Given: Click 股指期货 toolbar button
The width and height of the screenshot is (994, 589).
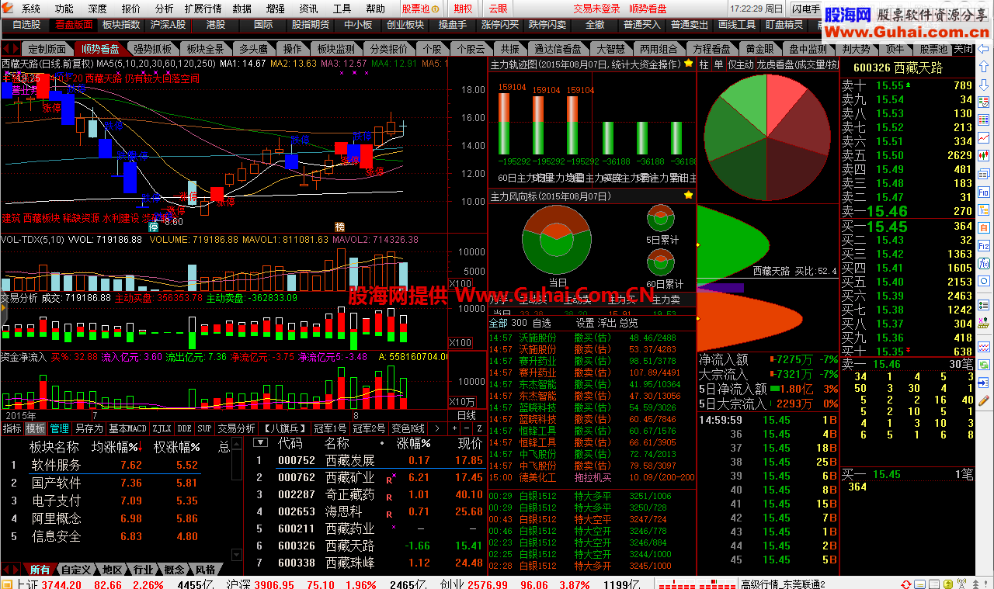Looking at the screenshot, I should [311, 25].
